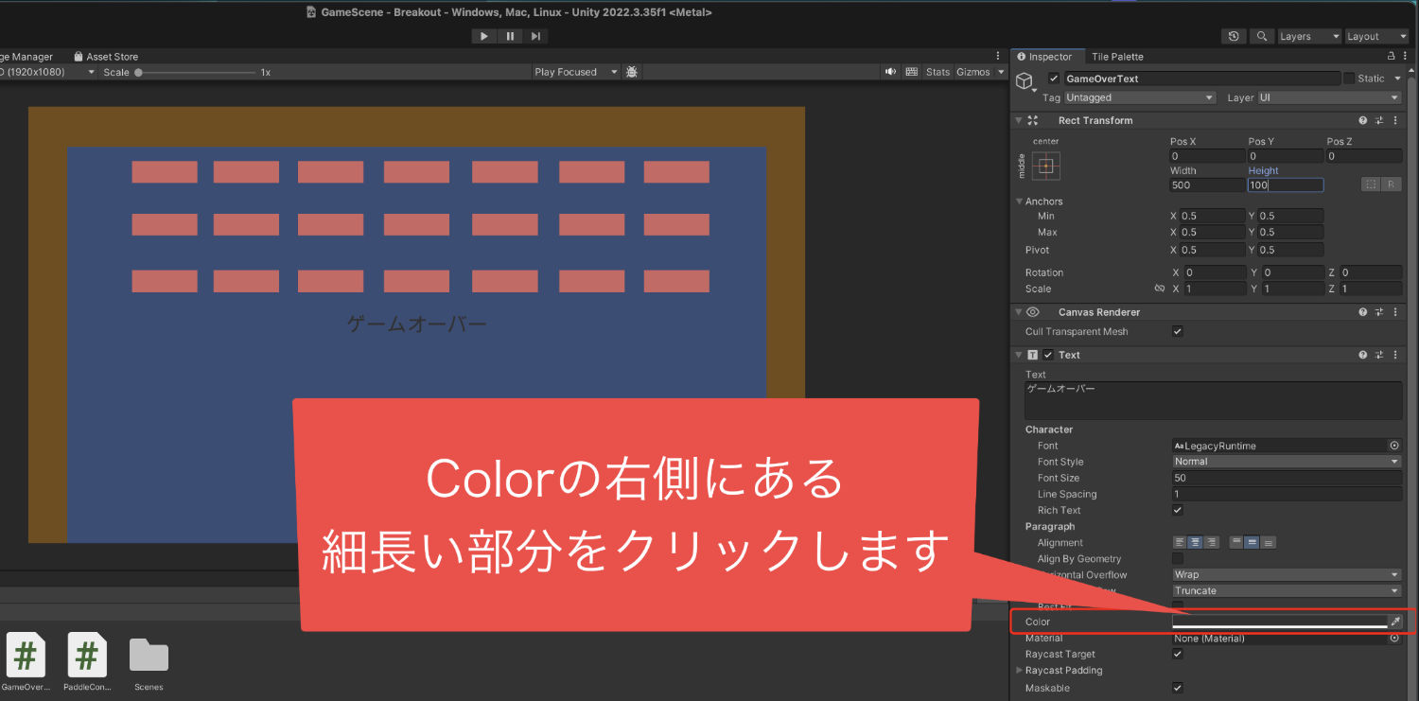Viewport: 1419px width, 701px height.
Task: Open the Undo History icon
Action: click(x=1234, y=36)
